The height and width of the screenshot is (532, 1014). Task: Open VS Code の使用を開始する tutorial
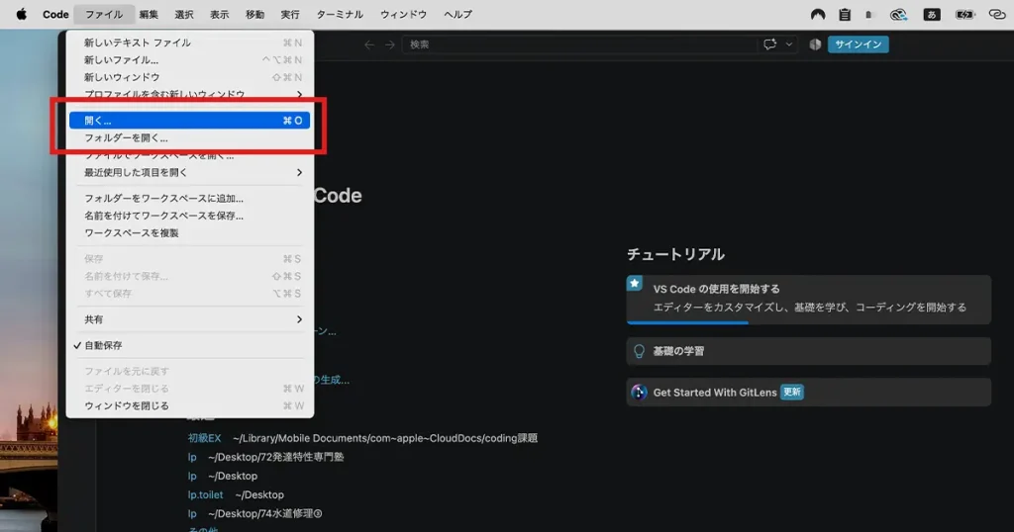click(808, 299)
